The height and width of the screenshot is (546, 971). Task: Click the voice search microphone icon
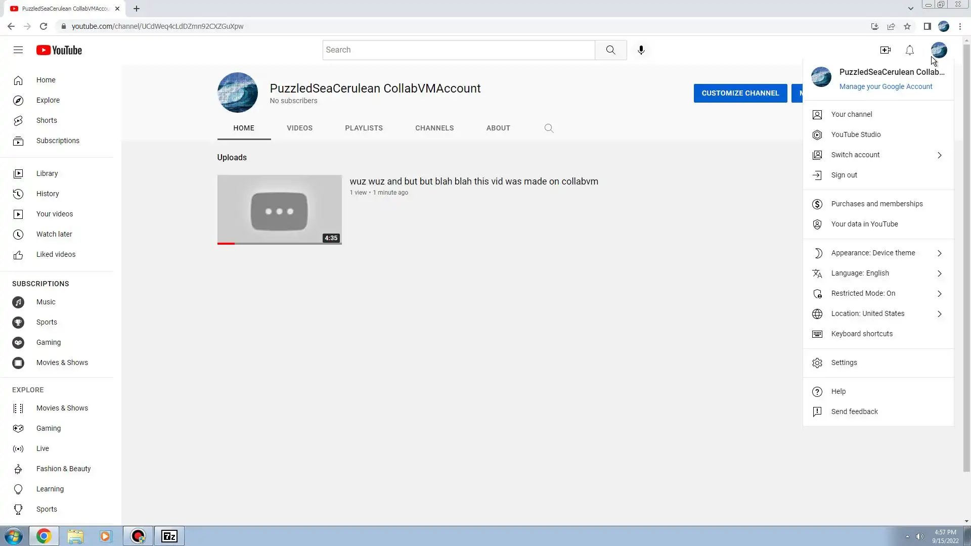click(x=641, y=50)
